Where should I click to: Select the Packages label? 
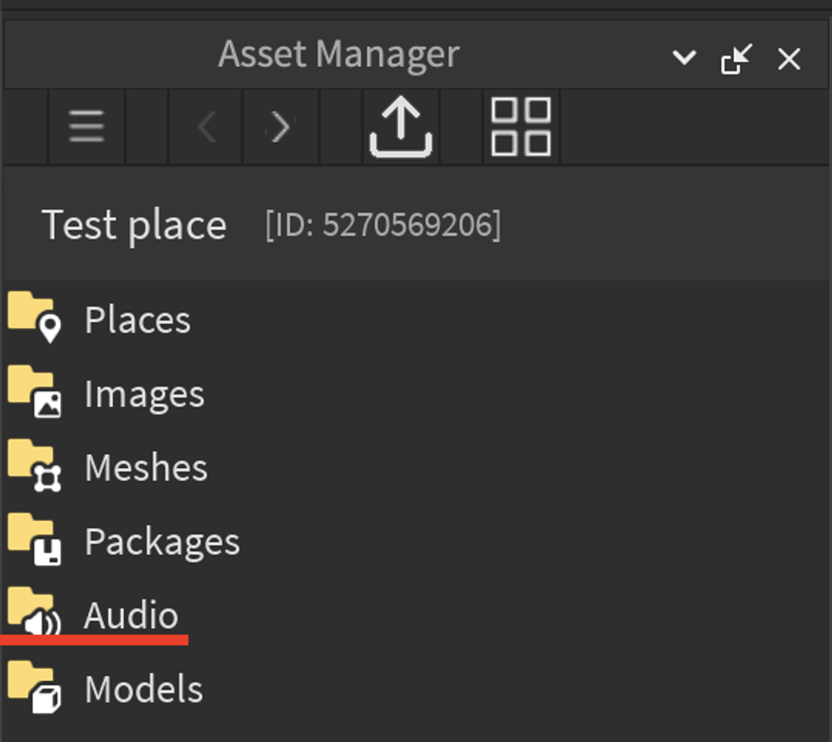(x=162, y=543)
